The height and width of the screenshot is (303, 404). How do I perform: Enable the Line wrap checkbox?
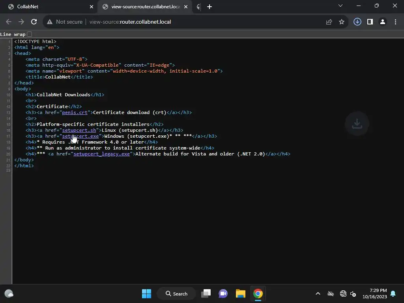29,34
